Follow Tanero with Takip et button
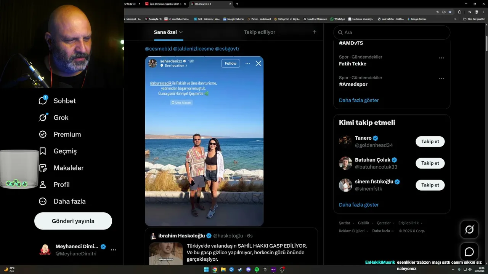 coord(430,142)
